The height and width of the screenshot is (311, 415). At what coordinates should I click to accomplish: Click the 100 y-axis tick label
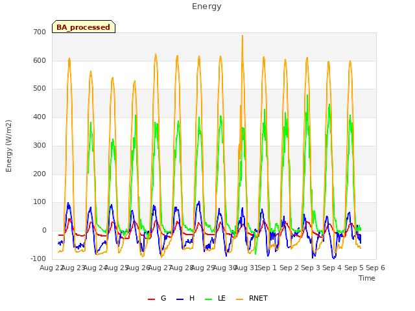(x=40, y=202)
